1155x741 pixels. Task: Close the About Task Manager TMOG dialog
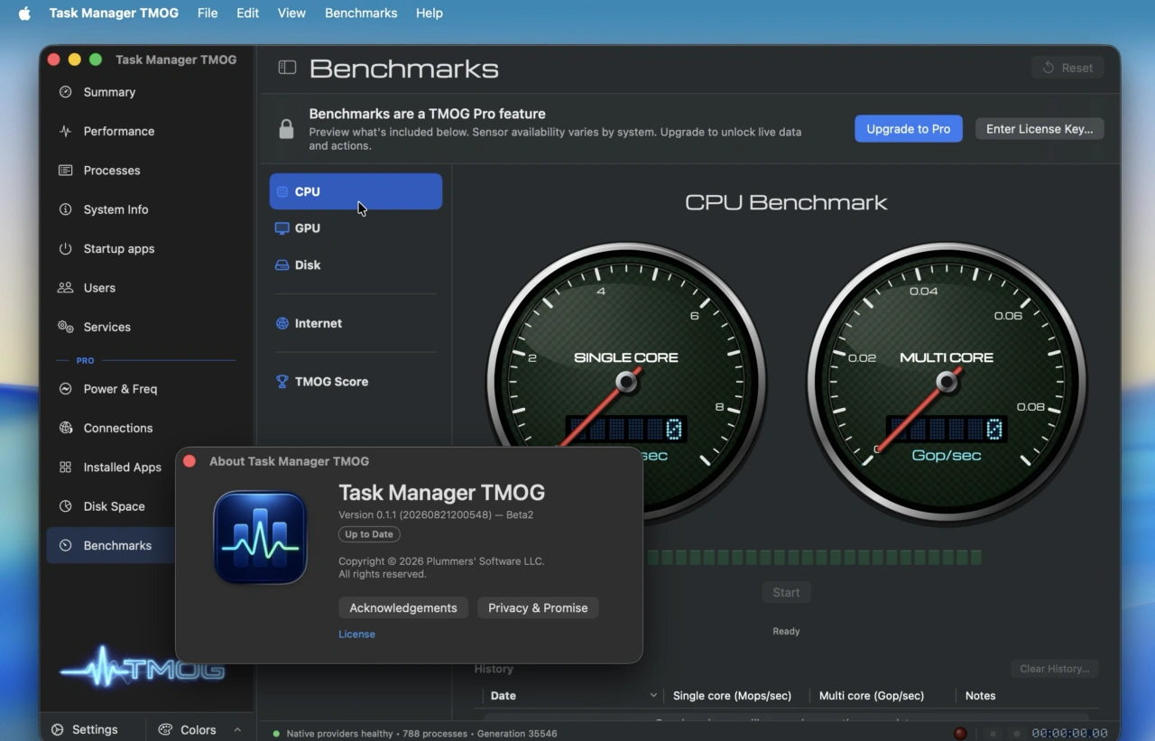click(189, 461)
